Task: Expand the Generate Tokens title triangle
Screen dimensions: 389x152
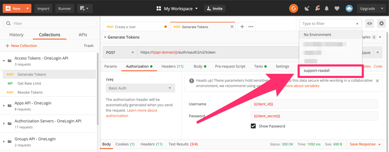Action: [x=105, y=37]
